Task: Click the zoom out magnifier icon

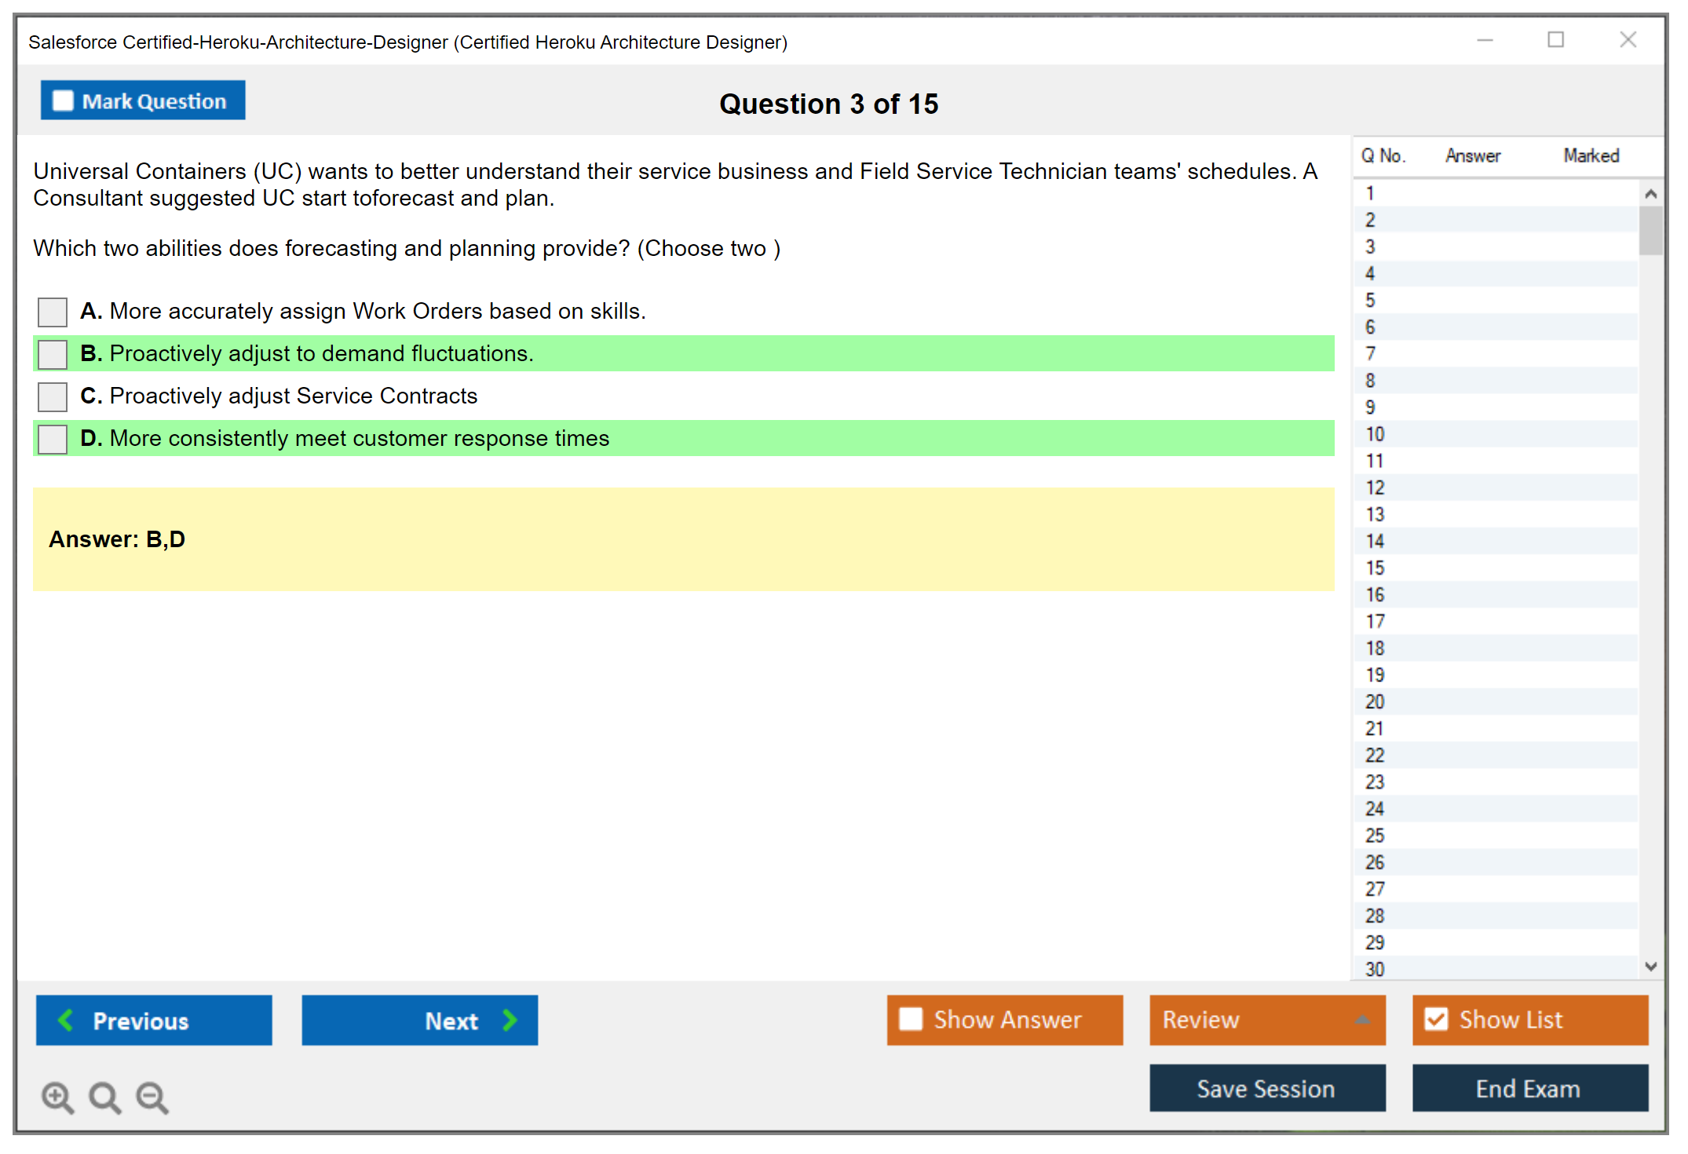Action: click(152, 1097)
